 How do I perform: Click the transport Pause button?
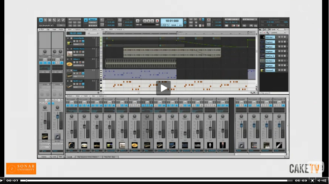149,21
